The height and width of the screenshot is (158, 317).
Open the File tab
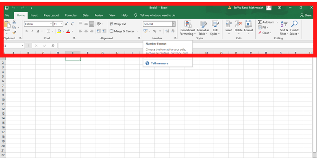7,15
